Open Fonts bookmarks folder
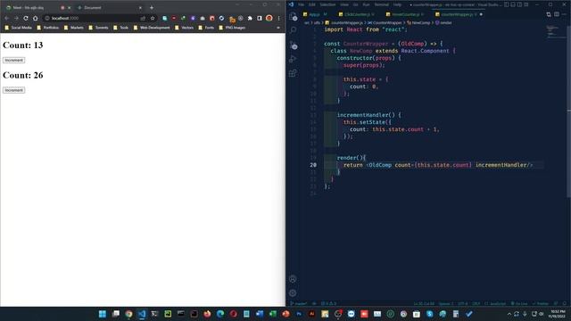571x321 pixels. click(206, 28)
